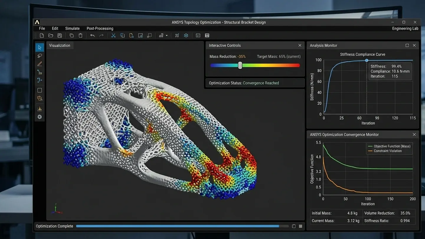
Task: Close the Optimization Convergence Monitor panel
Action: [414, 135]
